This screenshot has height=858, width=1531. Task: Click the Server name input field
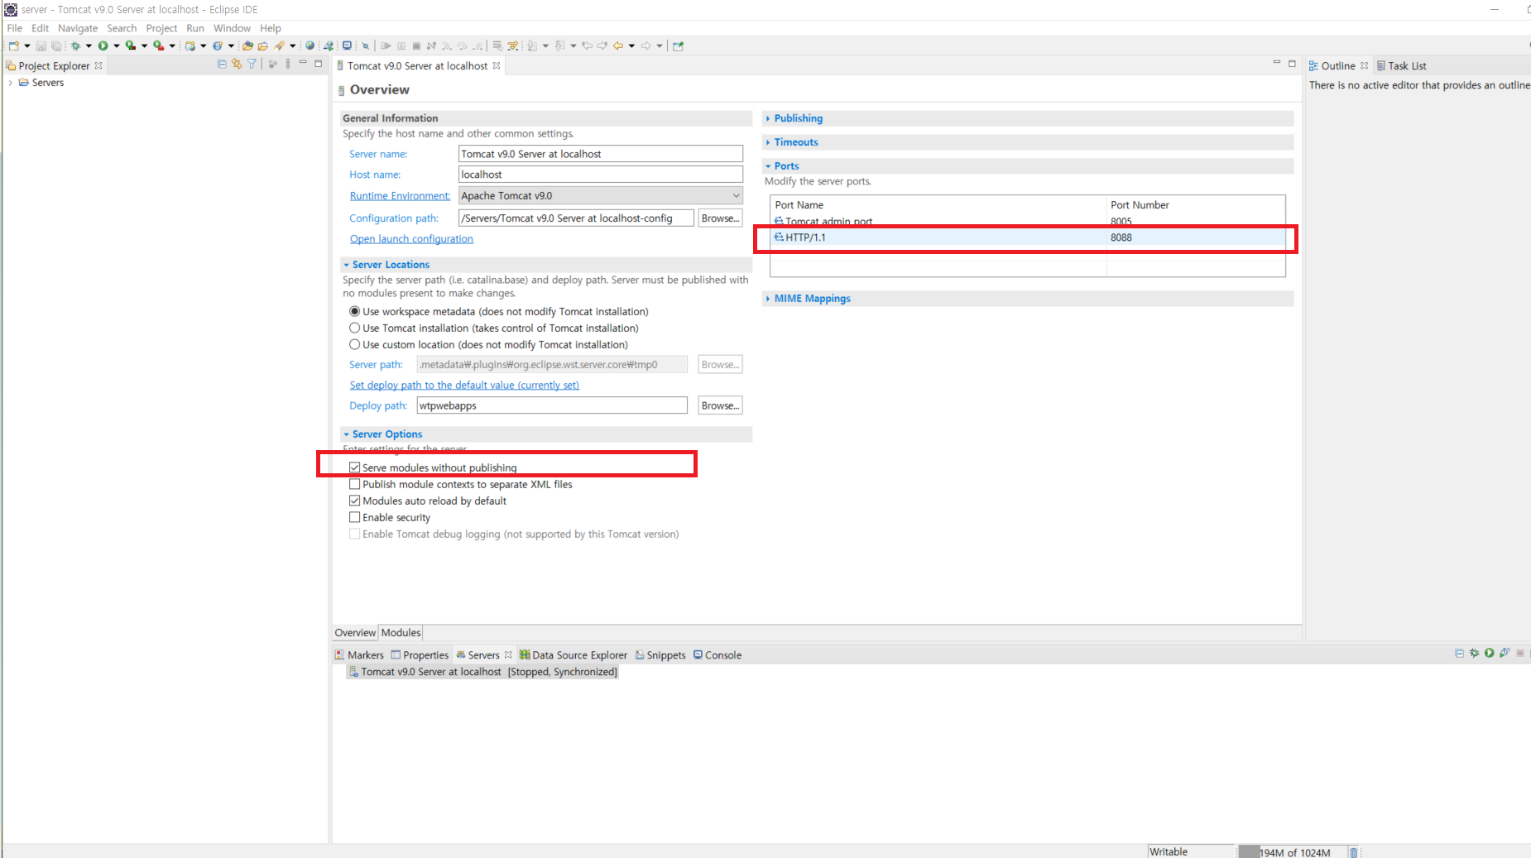click(601, 154)
